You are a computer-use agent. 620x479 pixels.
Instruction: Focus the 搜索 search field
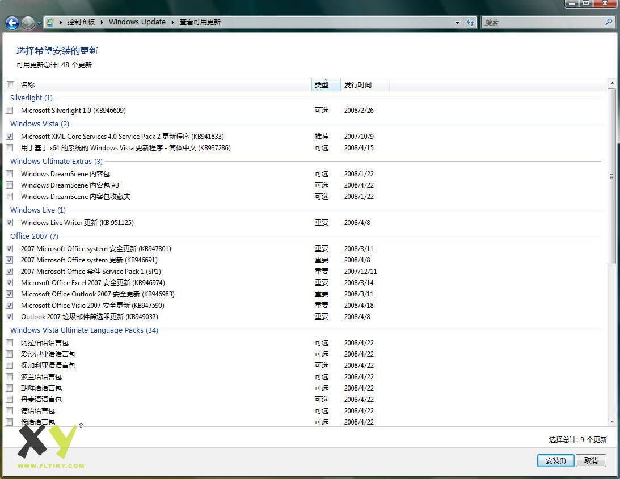[x=543, y=23]
